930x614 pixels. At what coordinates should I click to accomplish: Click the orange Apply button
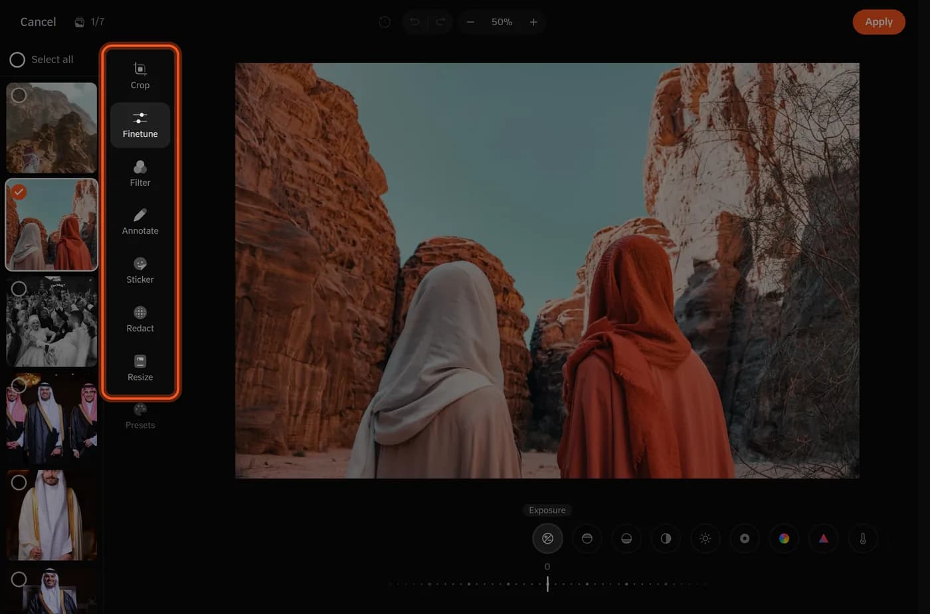point(879,22)
